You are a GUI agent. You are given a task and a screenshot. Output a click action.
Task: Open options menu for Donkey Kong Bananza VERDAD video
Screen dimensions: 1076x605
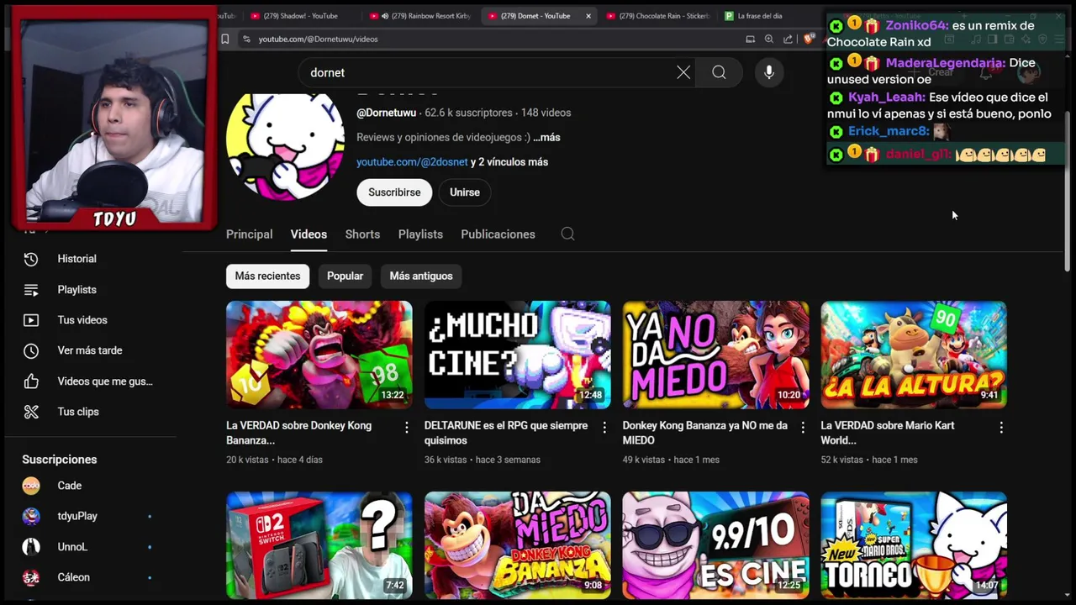406,428
